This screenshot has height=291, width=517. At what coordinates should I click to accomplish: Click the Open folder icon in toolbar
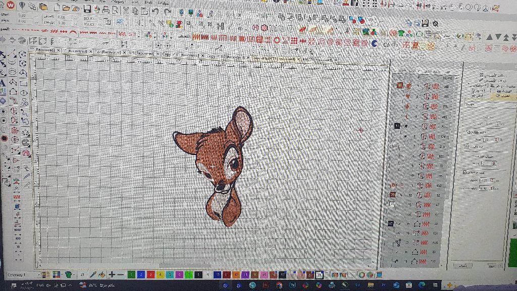(x=66, y=8)
